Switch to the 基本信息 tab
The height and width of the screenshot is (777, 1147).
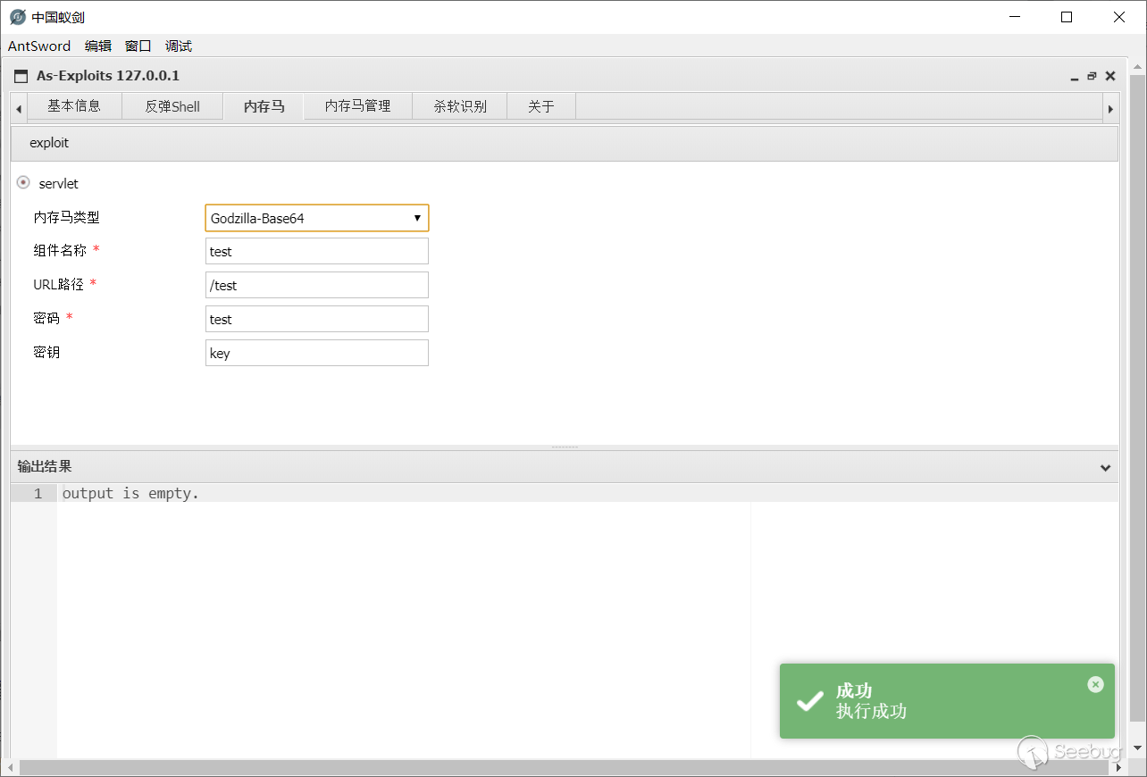pos(74,106)
